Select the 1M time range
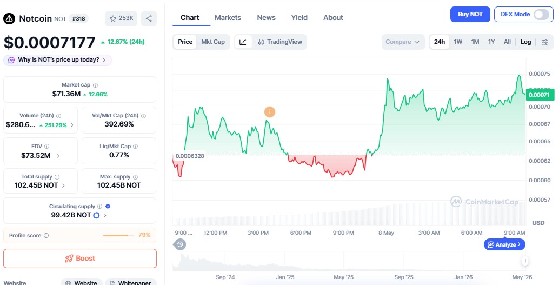The height and width of the screenshot is (285, 559). (475, 42)
